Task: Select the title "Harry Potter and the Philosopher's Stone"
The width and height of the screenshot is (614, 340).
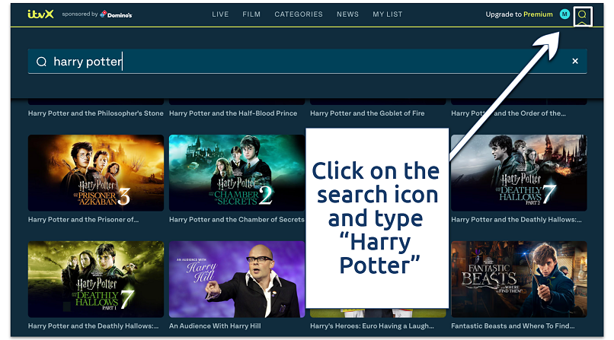Action: (x=95, y=113)
